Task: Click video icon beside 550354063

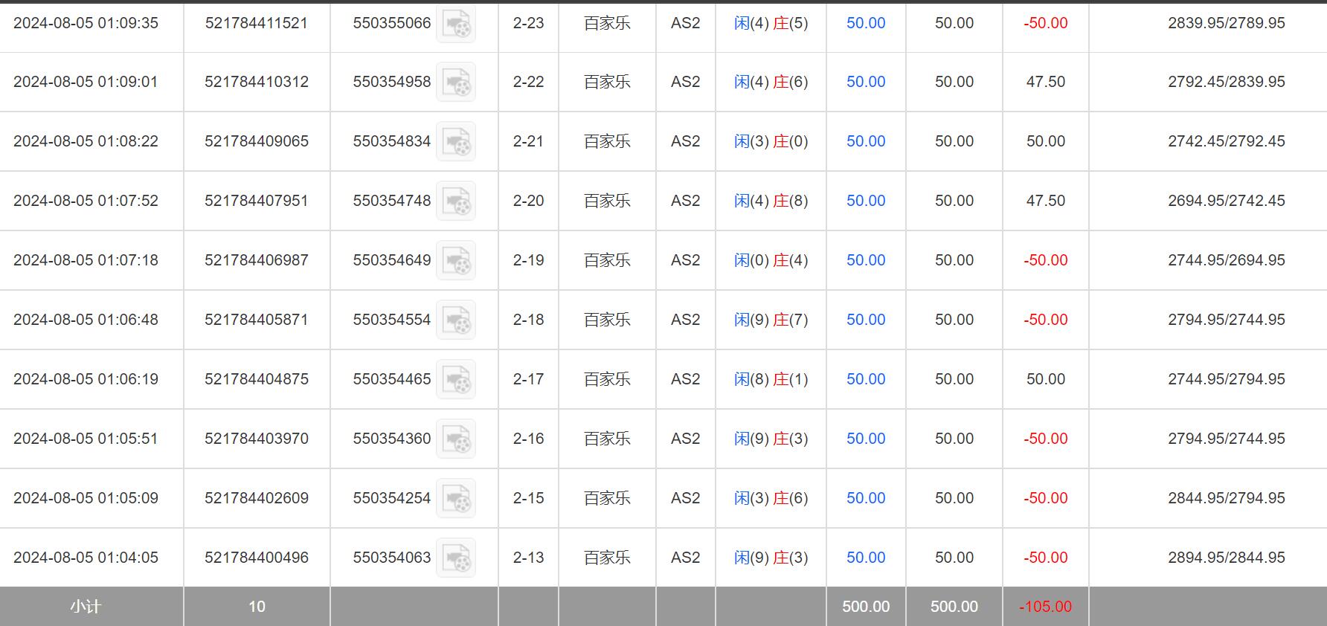Action: click(455, 558)
